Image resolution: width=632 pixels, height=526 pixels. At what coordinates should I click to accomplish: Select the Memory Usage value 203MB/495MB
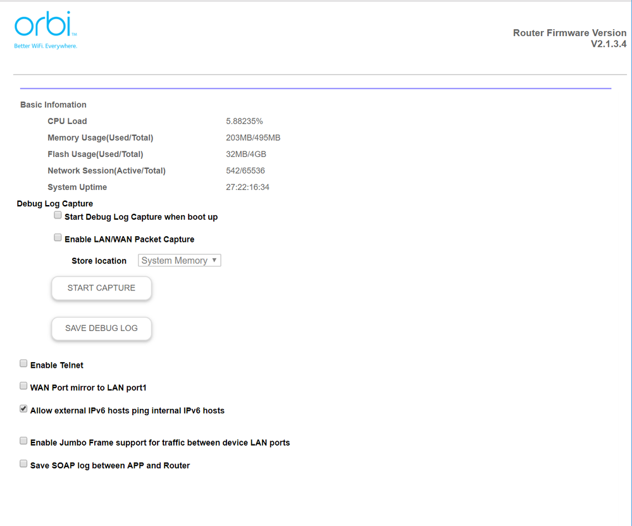click(253, 137)
